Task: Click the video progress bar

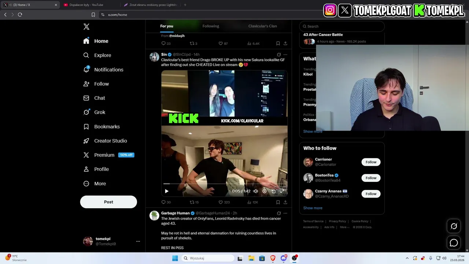Action: click(224, 184)
